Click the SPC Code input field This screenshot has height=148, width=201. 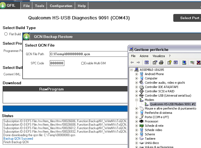click(57, 63)
